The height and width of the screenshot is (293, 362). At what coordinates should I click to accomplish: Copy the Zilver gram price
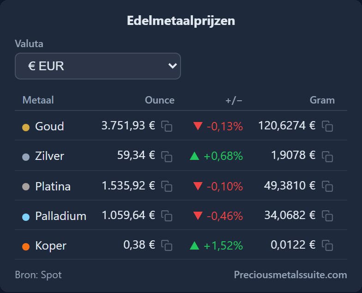[x=327, y=157]
